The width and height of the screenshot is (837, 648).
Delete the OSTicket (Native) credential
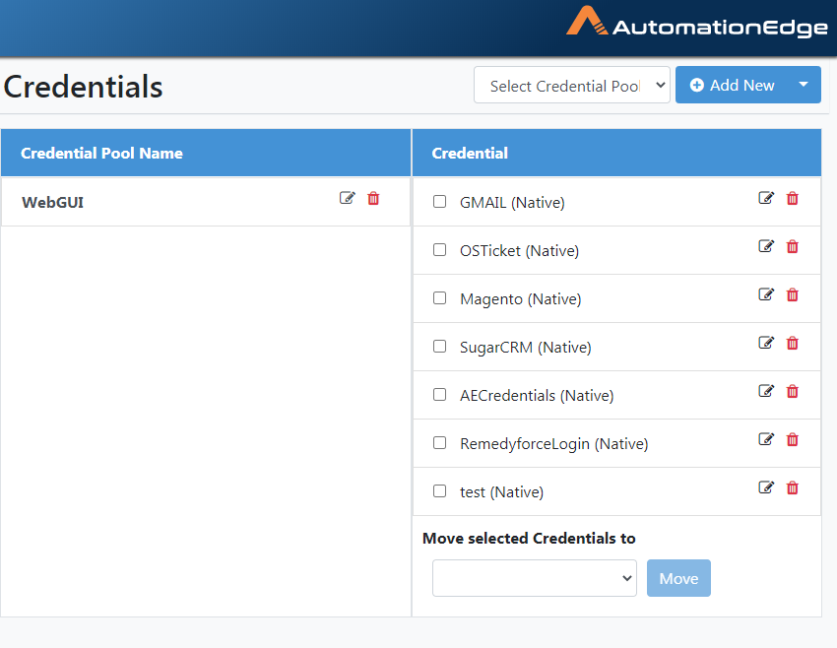(793, 246)
